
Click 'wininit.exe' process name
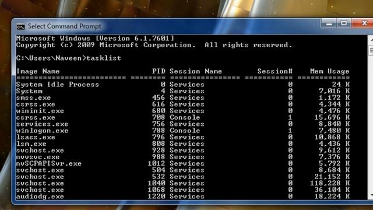click(x=40, y=111)
